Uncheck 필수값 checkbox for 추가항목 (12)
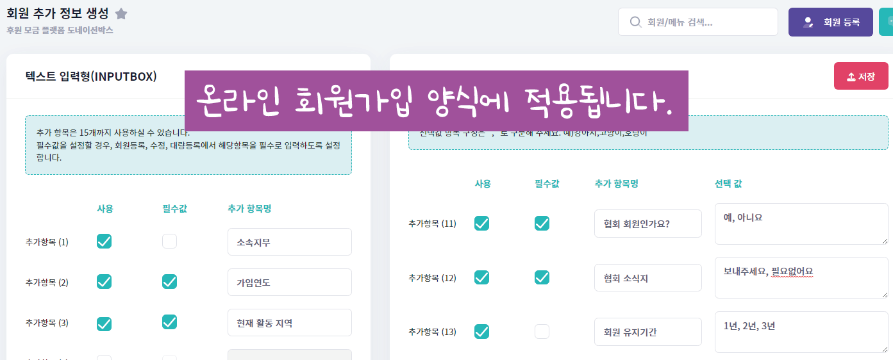Image resolution: width=893 pixels, height=360 pixels. (x=542, y=277)
